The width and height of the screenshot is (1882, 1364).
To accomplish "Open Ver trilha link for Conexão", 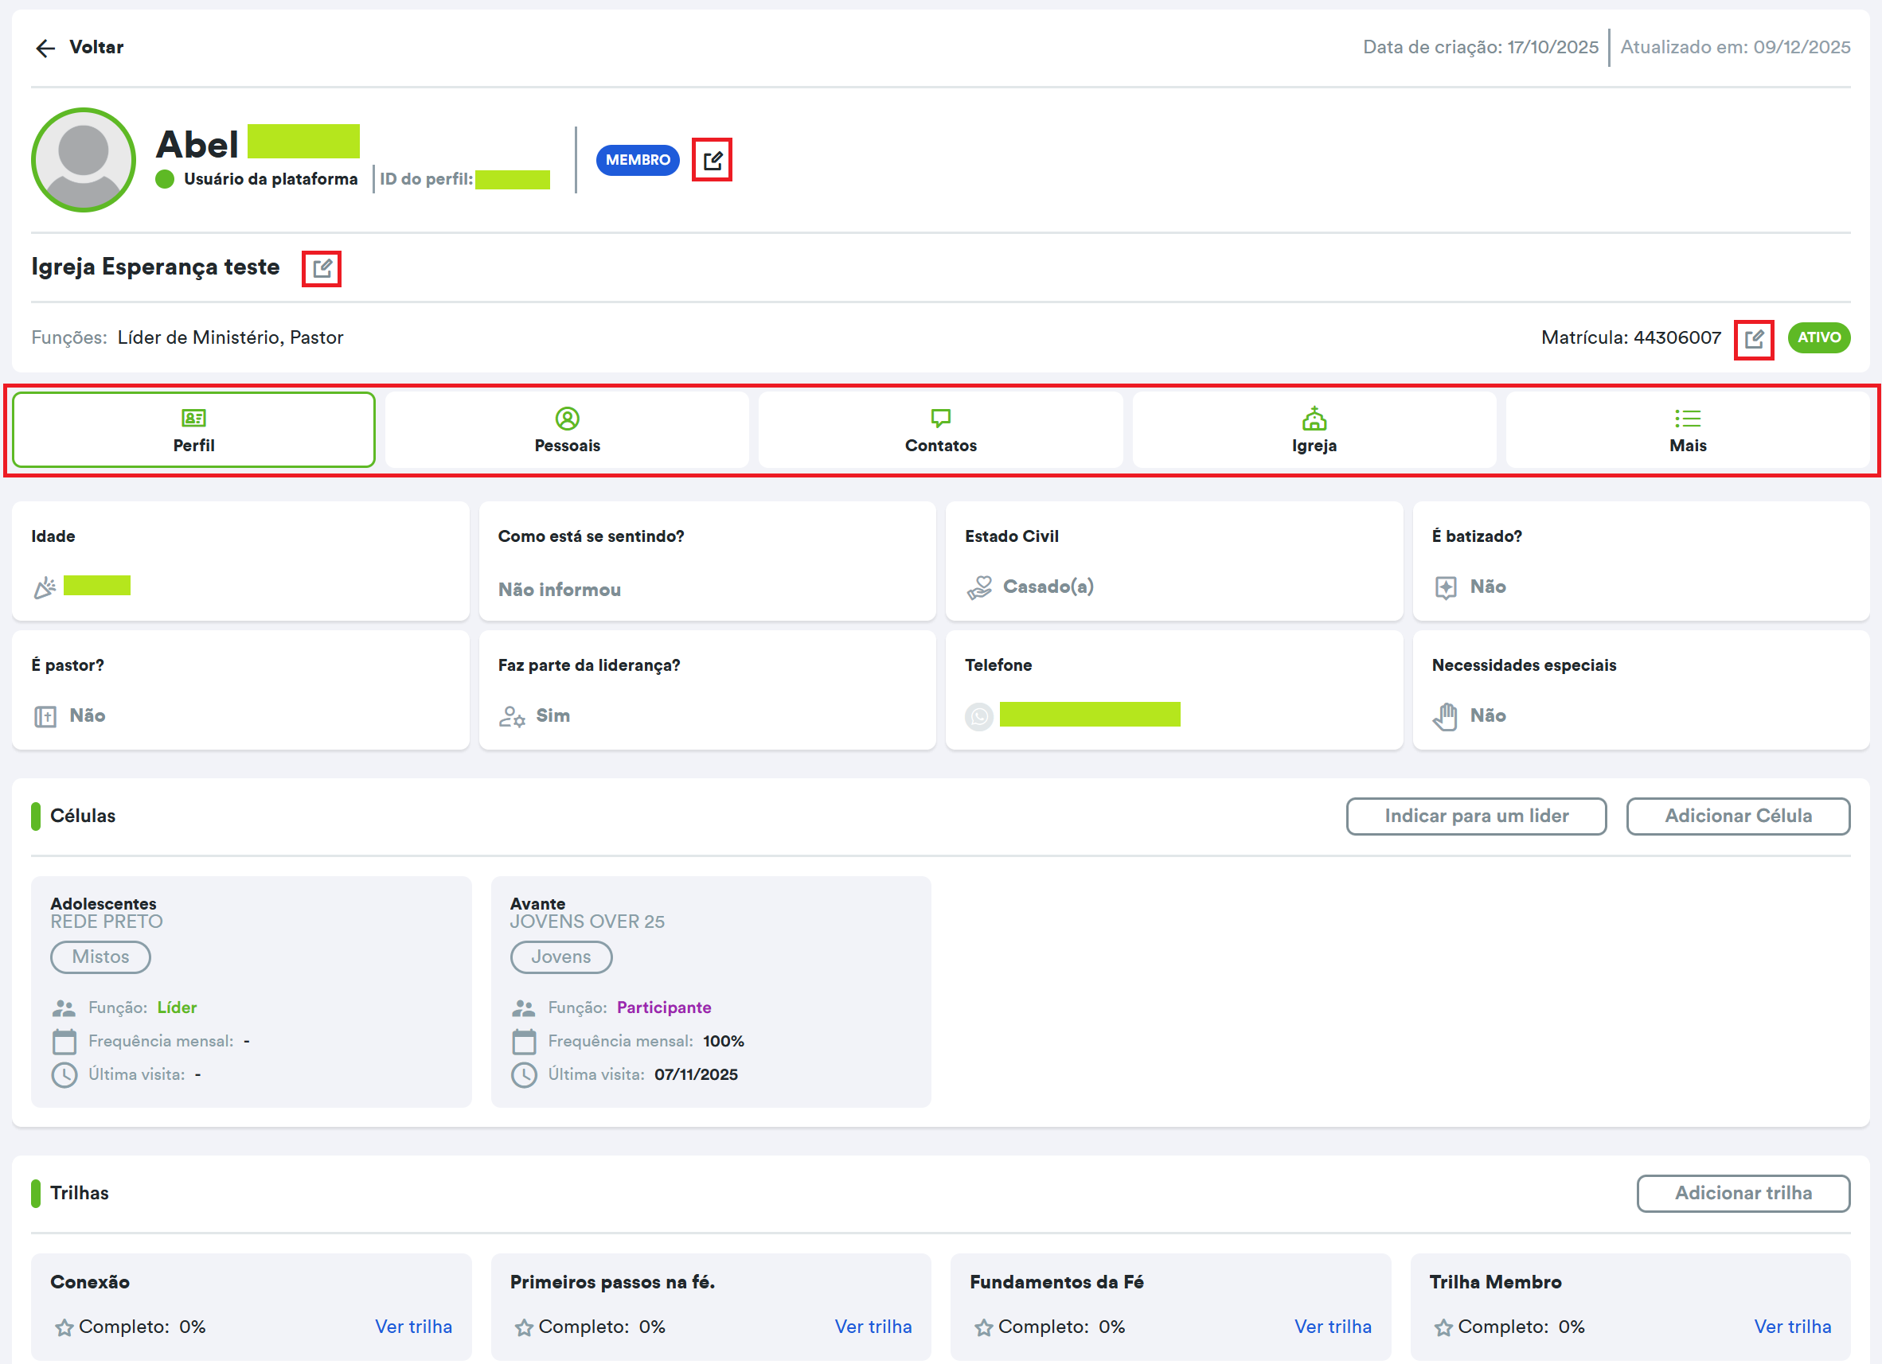I will point(413,1326).
